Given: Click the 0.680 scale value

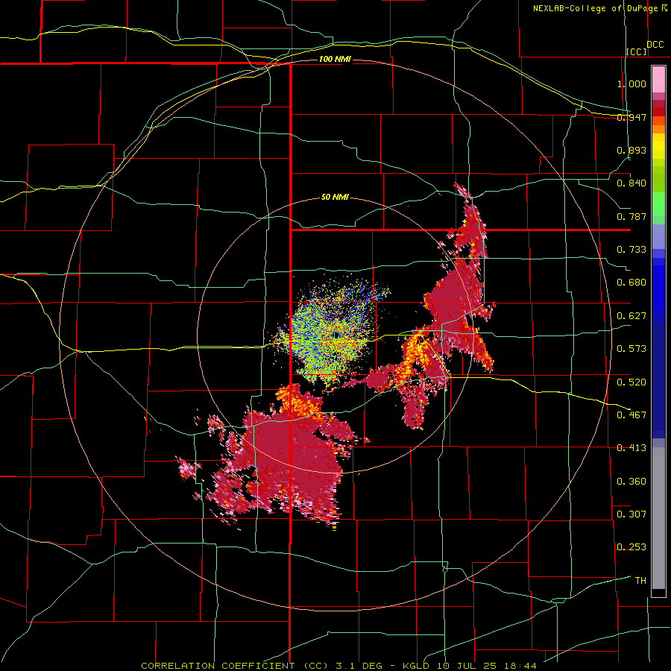Looking at the screenshot, I should [x=631, y=283].
